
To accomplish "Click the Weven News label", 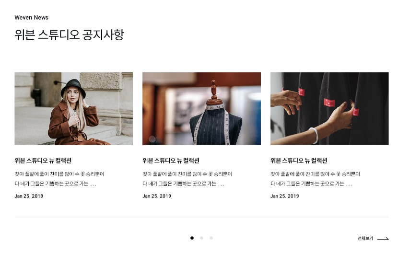I will coord(31,18).
